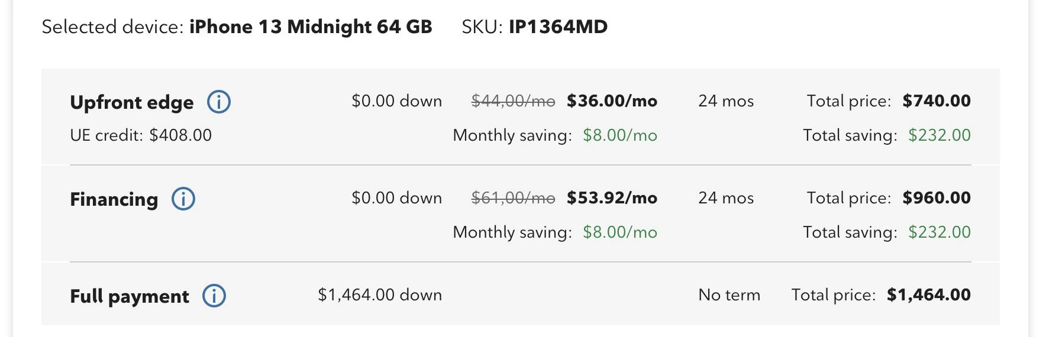The width and height of the screenshot is (1046, 337).
Task: Click the $1,464.00 down amount
Action: click(x=380, y=295)
